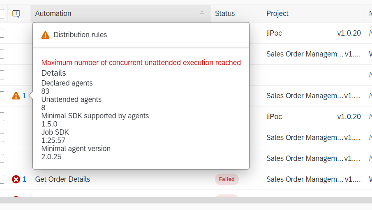
Task: Select the first liPoc v1.0.20 project cell
Action: tap(313, 33)
